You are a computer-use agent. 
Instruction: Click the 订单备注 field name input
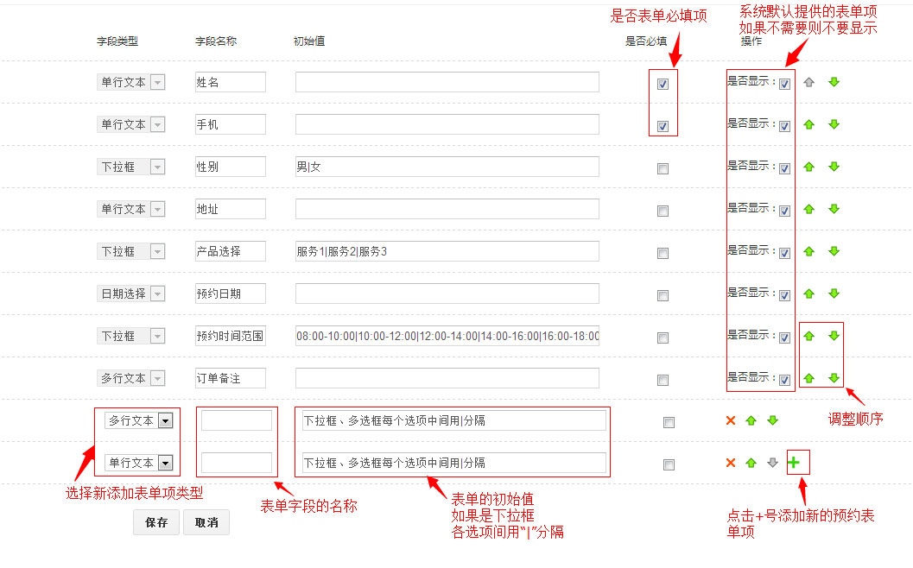231,378
